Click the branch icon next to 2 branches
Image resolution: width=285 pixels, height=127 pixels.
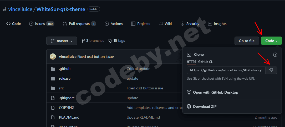click(x=83, y=41)
